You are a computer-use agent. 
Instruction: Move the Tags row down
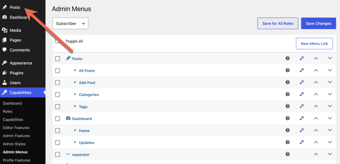pyautogui.click(x=330, y=106)
